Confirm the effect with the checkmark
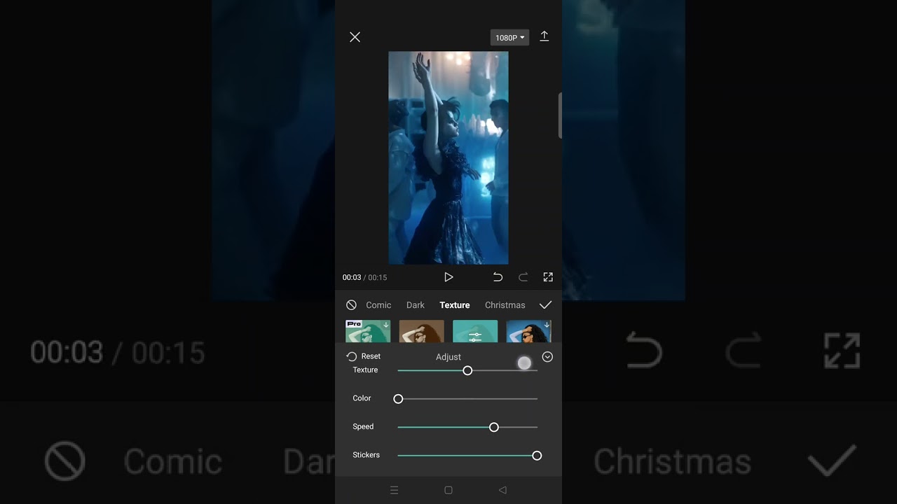 545,305
